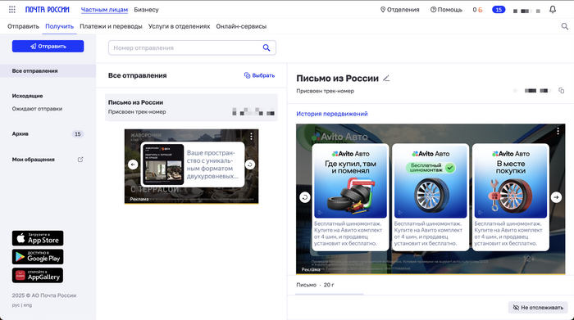The height and width of the screenshot is (320, 574).
Task: Copy the tracking number with copy icon
Action: coord(561,90)
